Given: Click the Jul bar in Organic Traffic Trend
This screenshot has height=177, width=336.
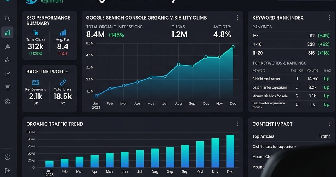Looking at the screenshot, I should (140, 159).
